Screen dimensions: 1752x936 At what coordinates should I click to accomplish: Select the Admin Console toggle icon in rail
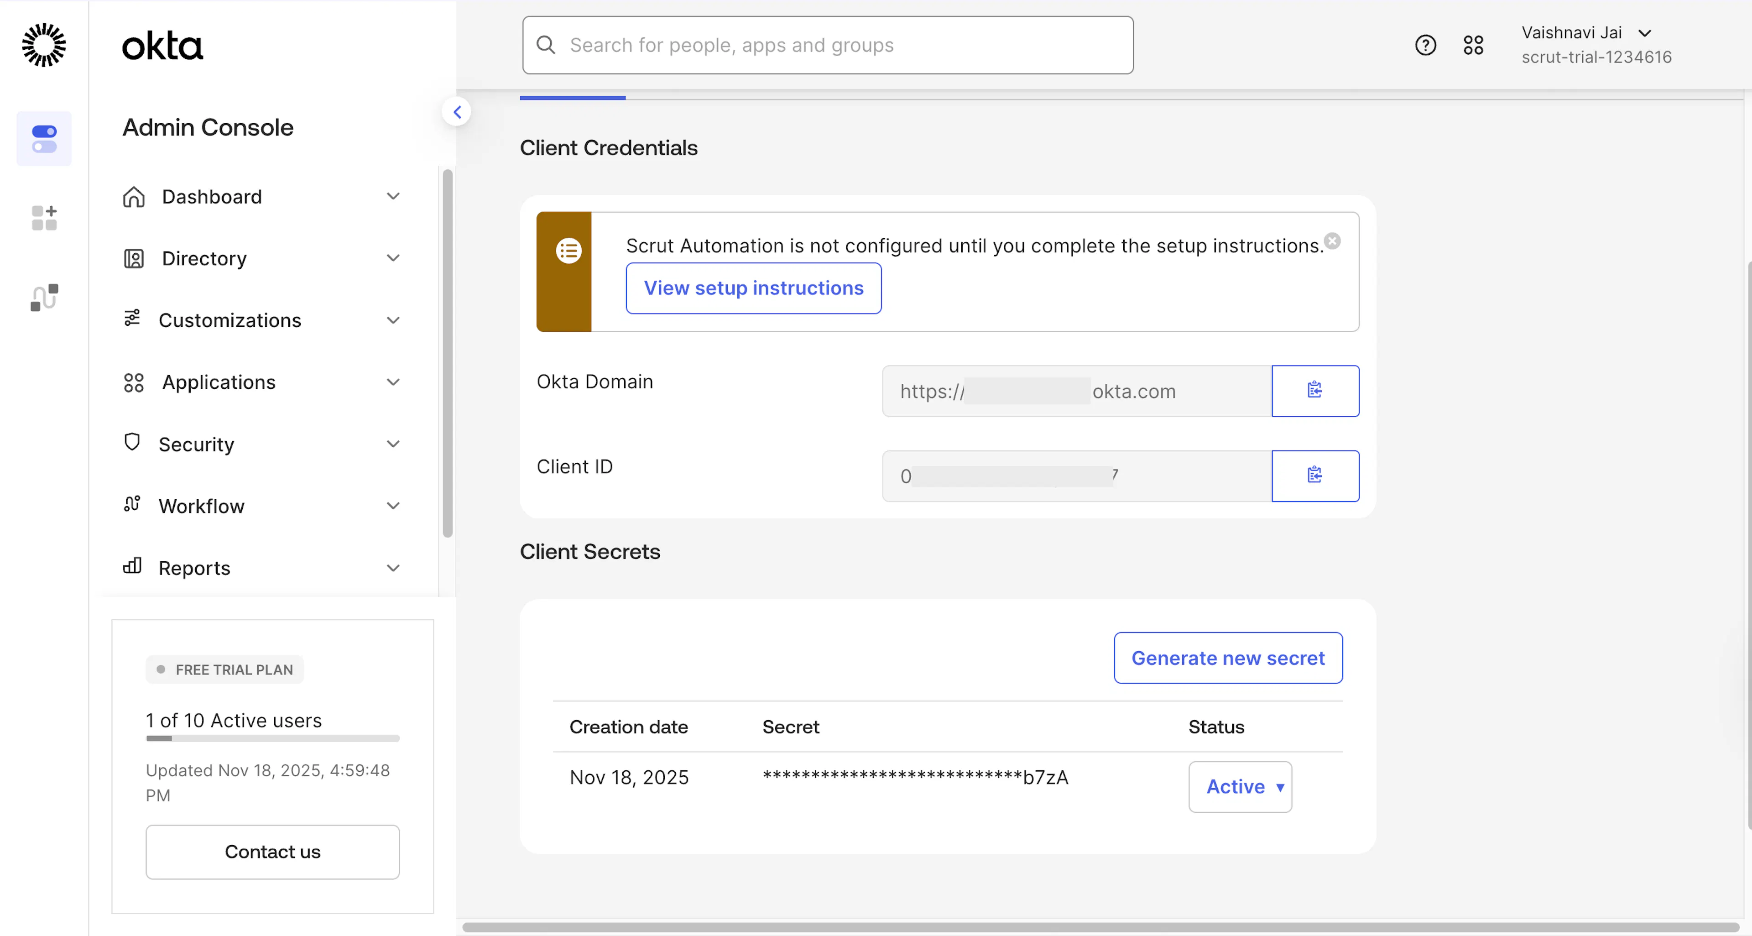pyautogui.click(x=44, y=139)
